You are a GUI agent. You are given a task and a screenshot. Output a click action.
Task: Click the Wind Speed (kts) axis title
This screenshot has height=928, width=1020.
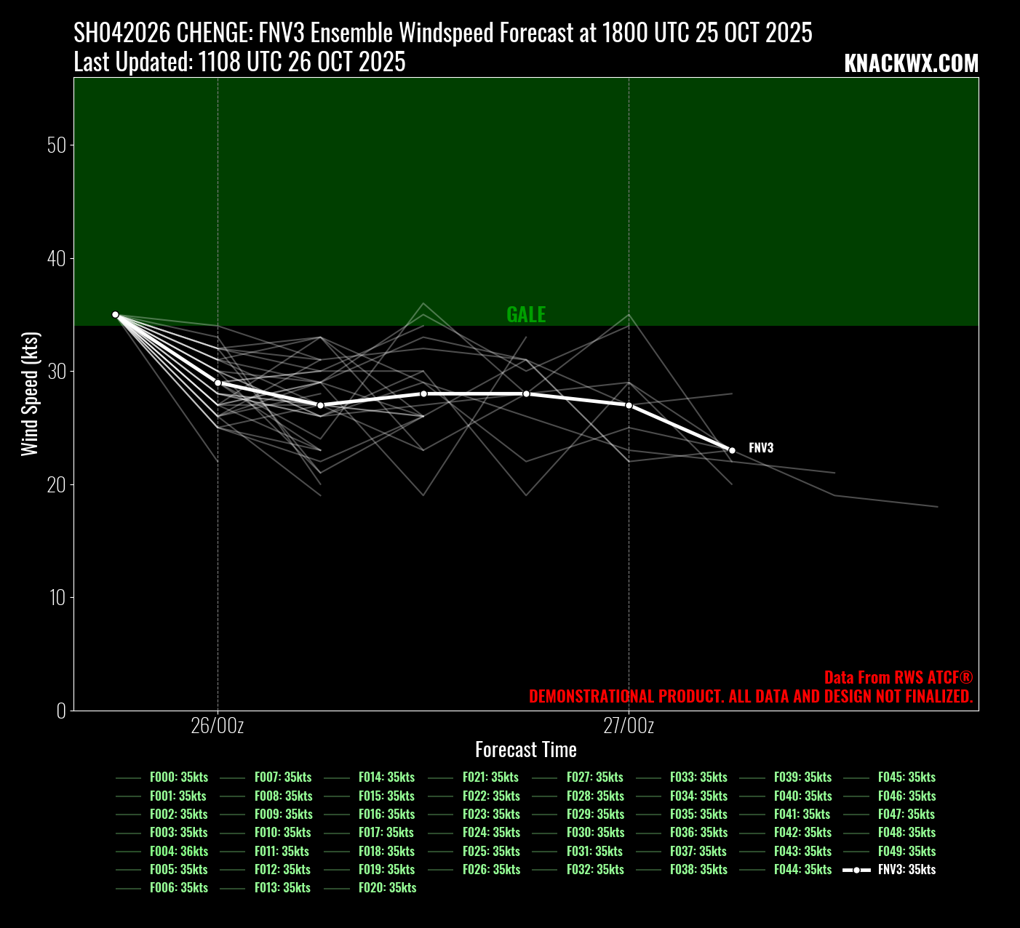point(29,394)
